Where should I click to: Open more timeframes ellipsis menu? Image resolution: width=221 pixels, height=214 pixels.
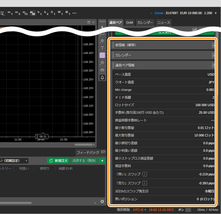[x=74, y=13]
